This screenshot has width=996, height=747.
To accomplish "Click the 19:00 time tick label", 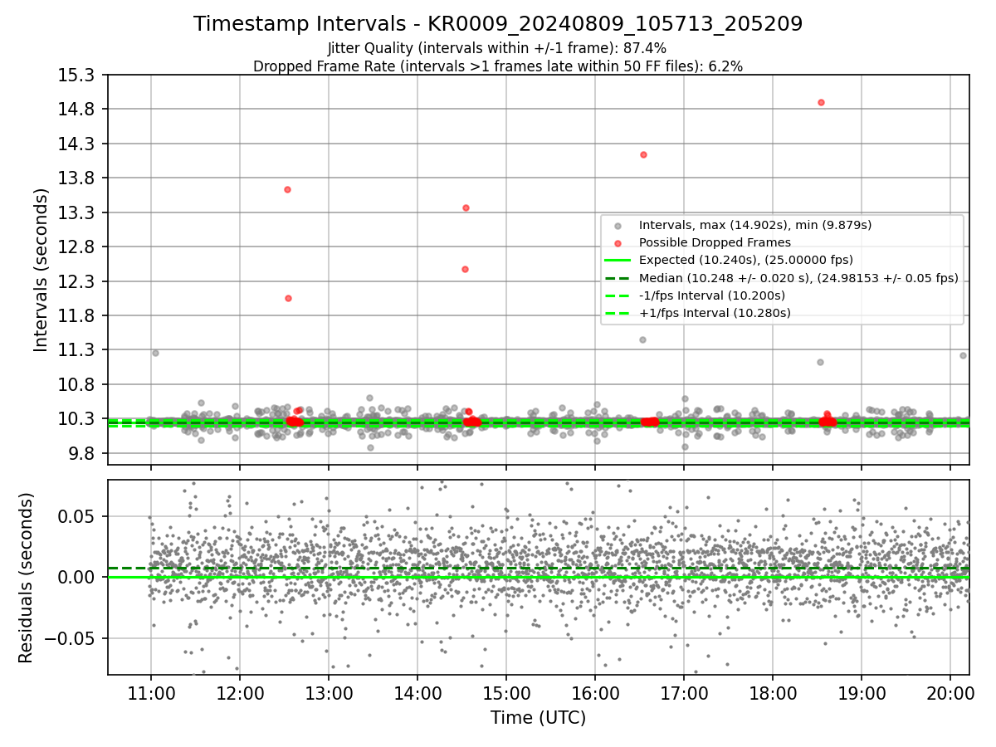I will point(862,692).
